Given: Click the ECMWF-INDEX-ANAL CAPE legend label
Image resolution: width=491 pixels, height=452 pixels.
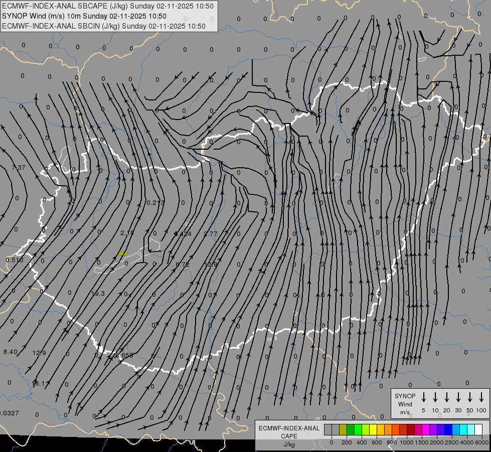Looking at the screenshot, I should coord(289,432).
